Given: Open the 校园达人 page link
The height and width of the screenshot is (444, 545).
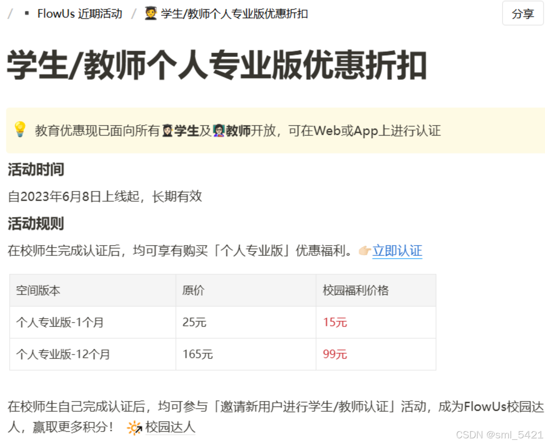Looking at the screenshot, I should point(170,427).
